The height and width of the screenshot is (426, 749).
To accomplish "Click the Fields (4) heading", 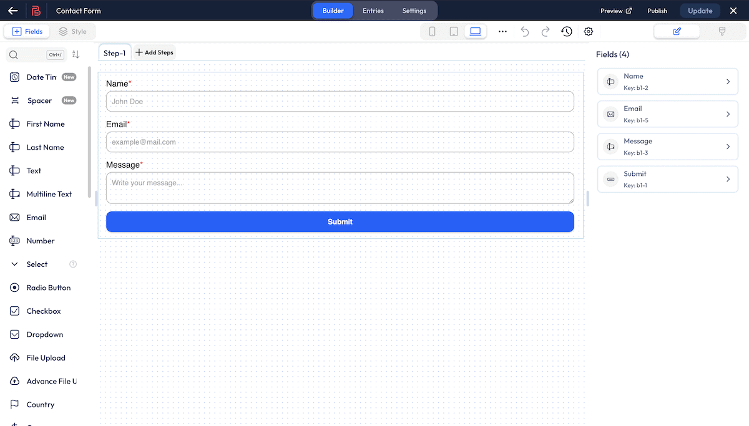I will (x=612, y=54).
